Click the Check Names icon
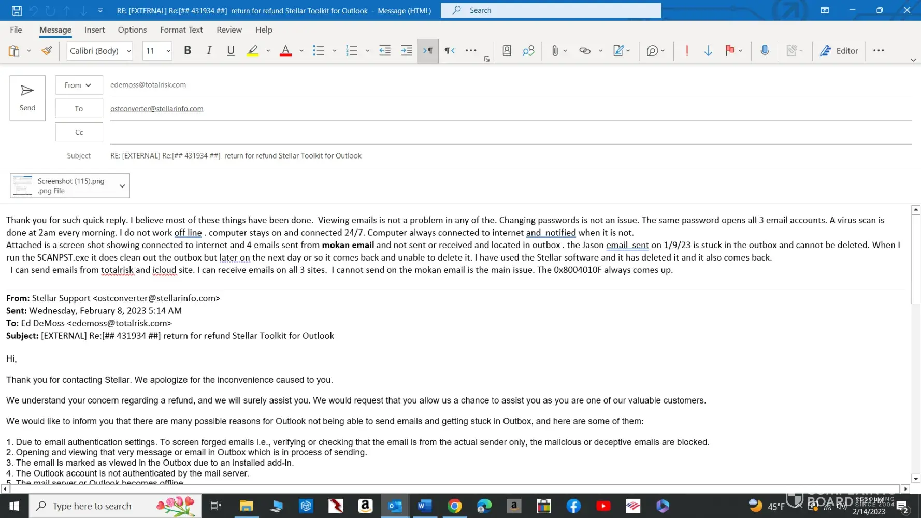This screenshot has height=518, width=921. (528, 51)
